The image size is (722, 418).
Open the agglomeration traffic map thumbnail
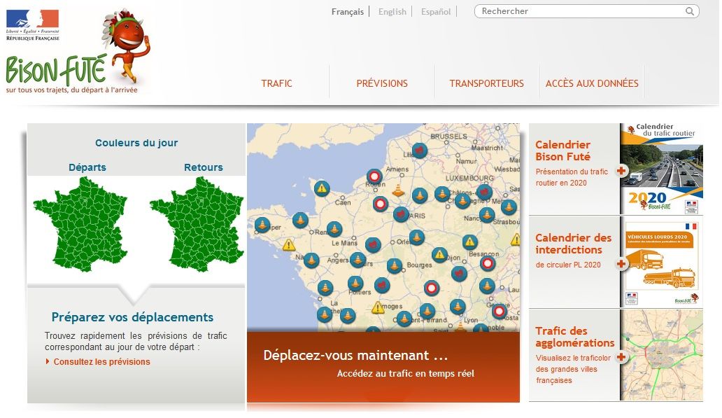coord(662,355)
